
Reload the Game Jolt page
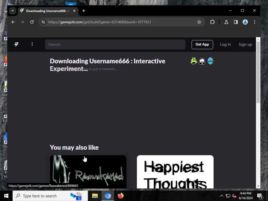[32, 22]
